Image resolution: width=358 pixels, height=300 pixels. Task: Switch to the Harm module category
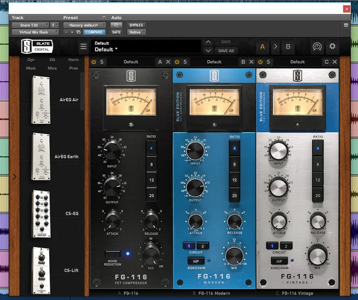click(73, 59)
